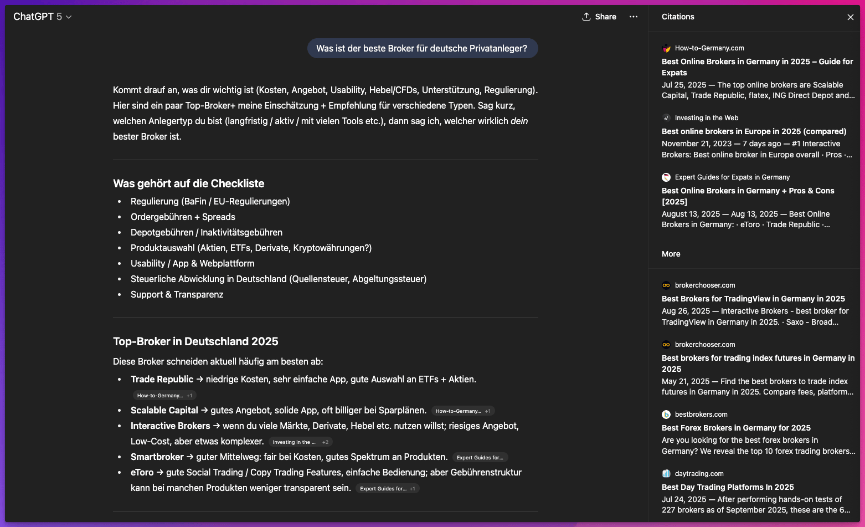Click the snippet starting 'Jul 24, 2025 — After performing hands-on tests'

pyautogui.click(x=756, y=505)
